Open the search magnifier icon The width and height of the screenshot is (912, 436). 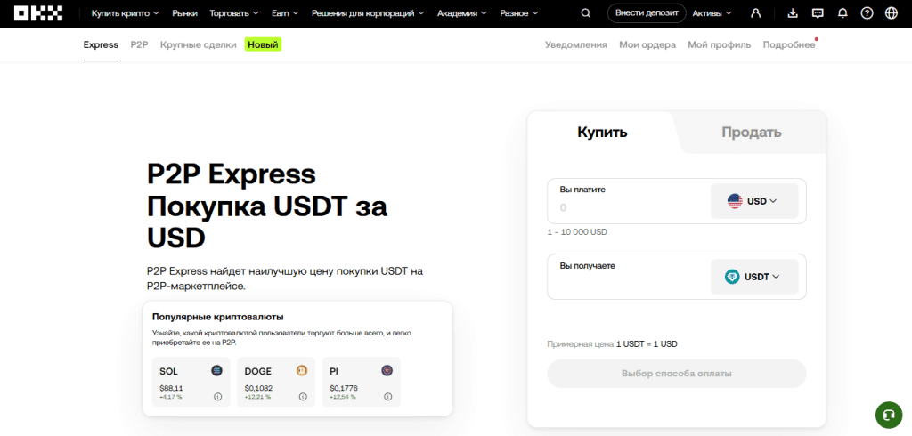pyautogui.click(x=586, y=13)
